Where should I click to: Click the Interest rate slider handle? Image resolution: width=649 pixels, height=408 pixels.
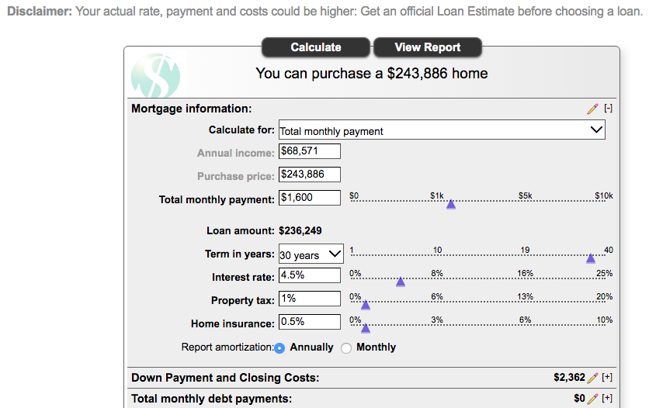401,282
